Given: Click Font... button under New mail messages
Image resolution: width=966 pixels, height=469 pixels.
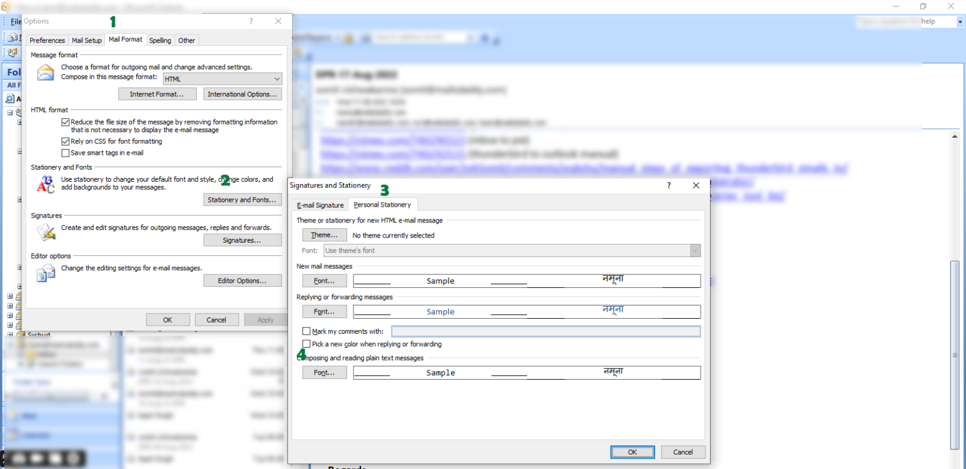Looking at the screenshot, I should 325,281.
